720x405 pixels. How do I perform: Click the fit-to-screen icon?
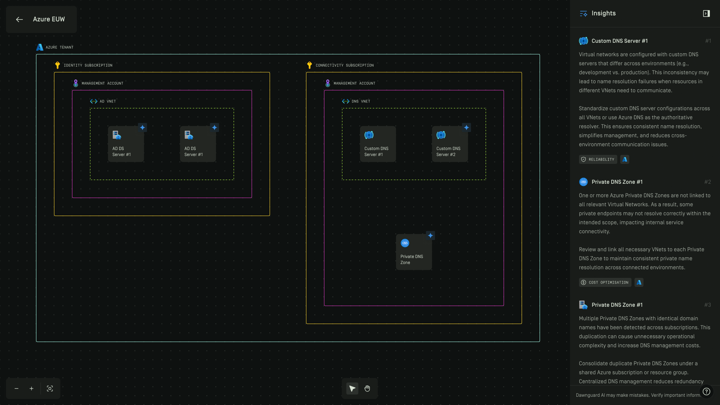(x=50, y=388)
